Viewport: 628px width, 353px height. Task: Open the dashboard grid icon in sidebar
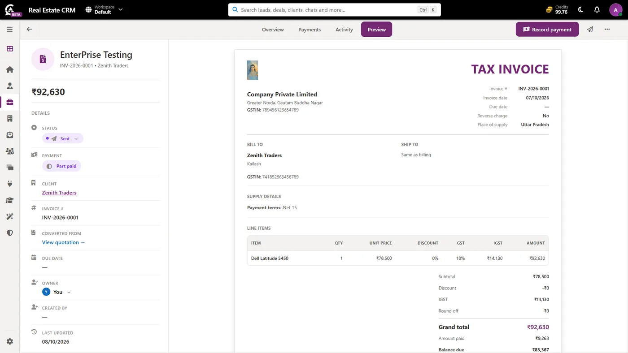[10, 49]
